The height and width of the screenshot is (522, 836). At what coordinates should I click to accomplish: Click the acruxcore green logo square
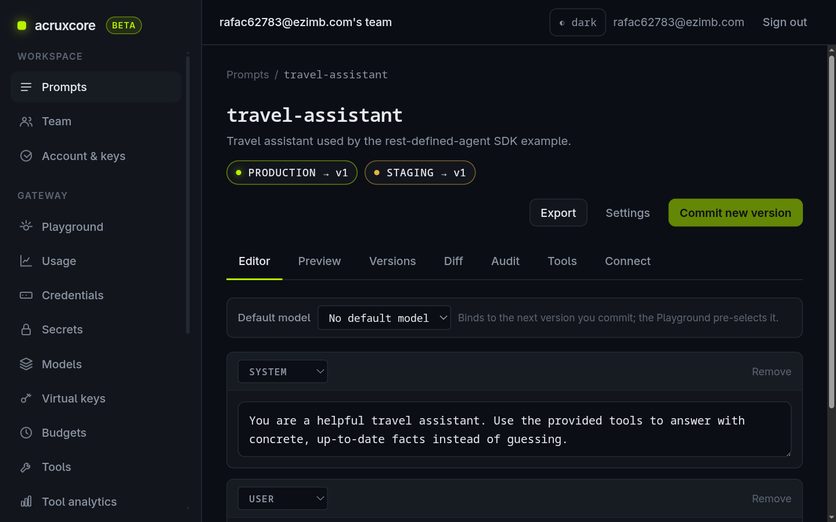tap(22, 26)
